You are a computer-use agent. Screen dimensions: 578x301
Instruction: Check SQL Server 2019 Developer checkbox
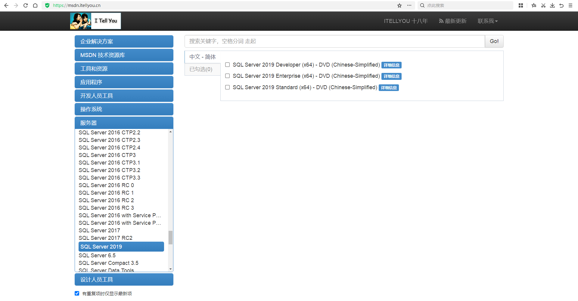click(228, 65)
